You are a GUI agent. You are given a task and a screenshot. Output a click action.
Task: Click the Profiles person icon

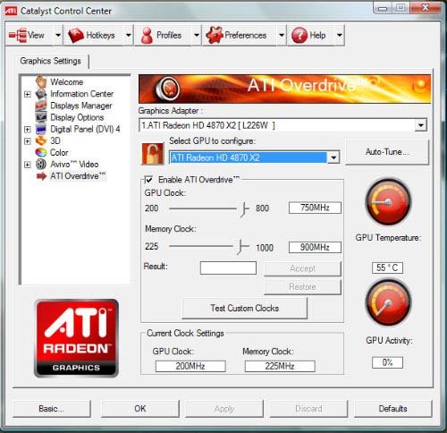tap(147, 36)
